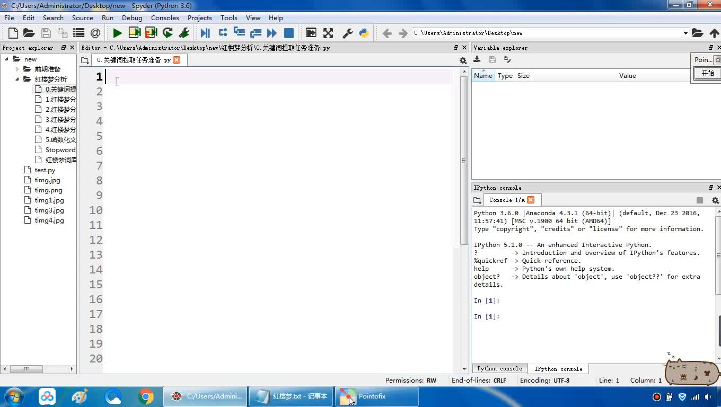This screenshot has height=407, width=721.
Task: Open the working directory path dropdown
Action: point(685,33)
